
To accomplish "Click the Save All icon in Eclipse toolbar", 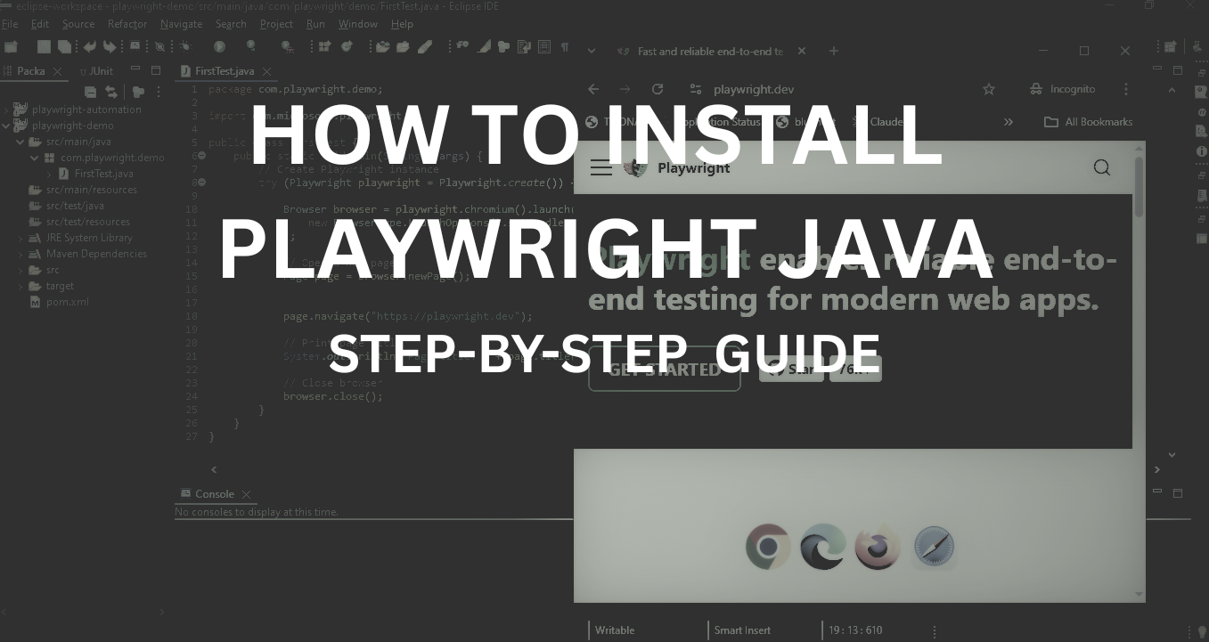I will click(x=64, y=46).
